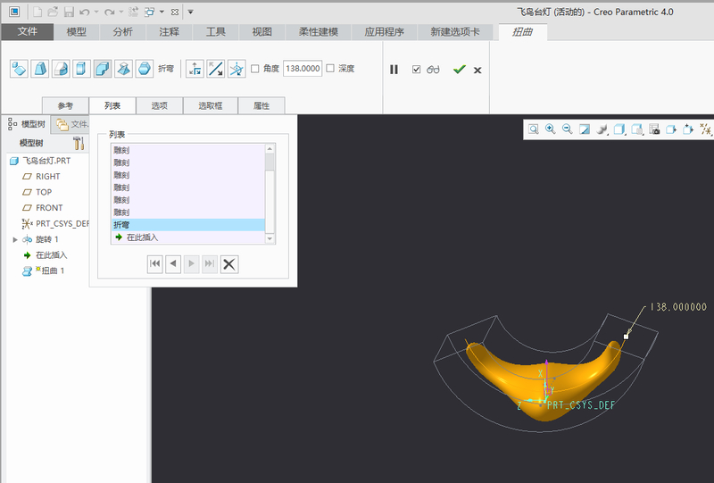The height and width of the screenshot is (483, 714).
Task: Delete selected operation with X button
Action: [x=229, y=264]
